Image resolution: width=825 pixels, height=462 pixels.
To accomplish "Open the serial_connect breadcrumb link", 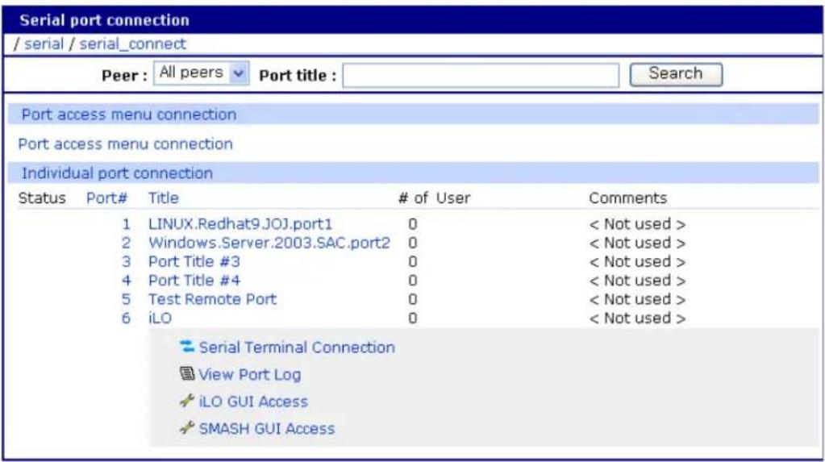I will (x=132, y=44).
